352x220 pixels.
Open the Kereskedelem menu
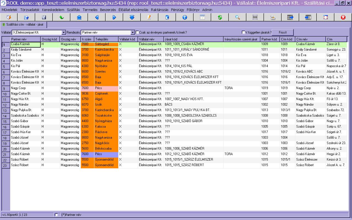tap(53, 10)
